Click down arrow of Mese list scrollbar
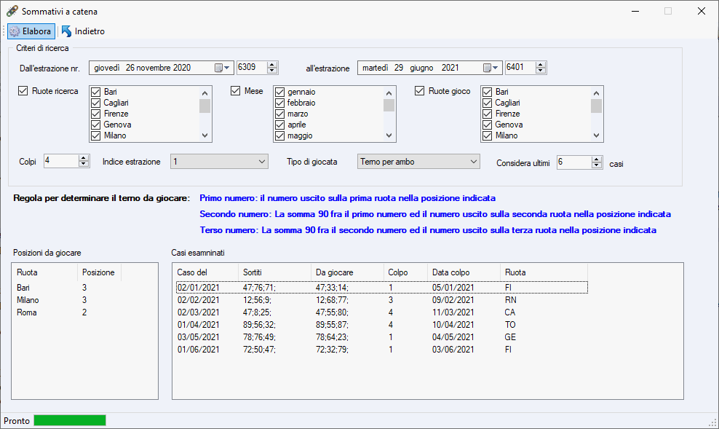This screenshot has width=719, height=429. [389, 135]
